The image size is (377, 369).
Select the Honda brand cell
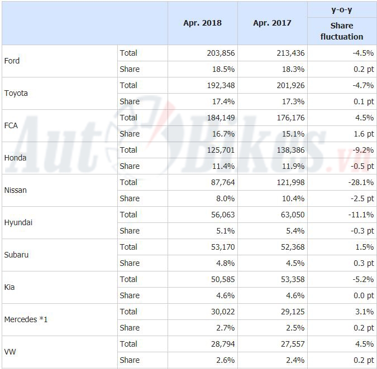tap(15, 158)
